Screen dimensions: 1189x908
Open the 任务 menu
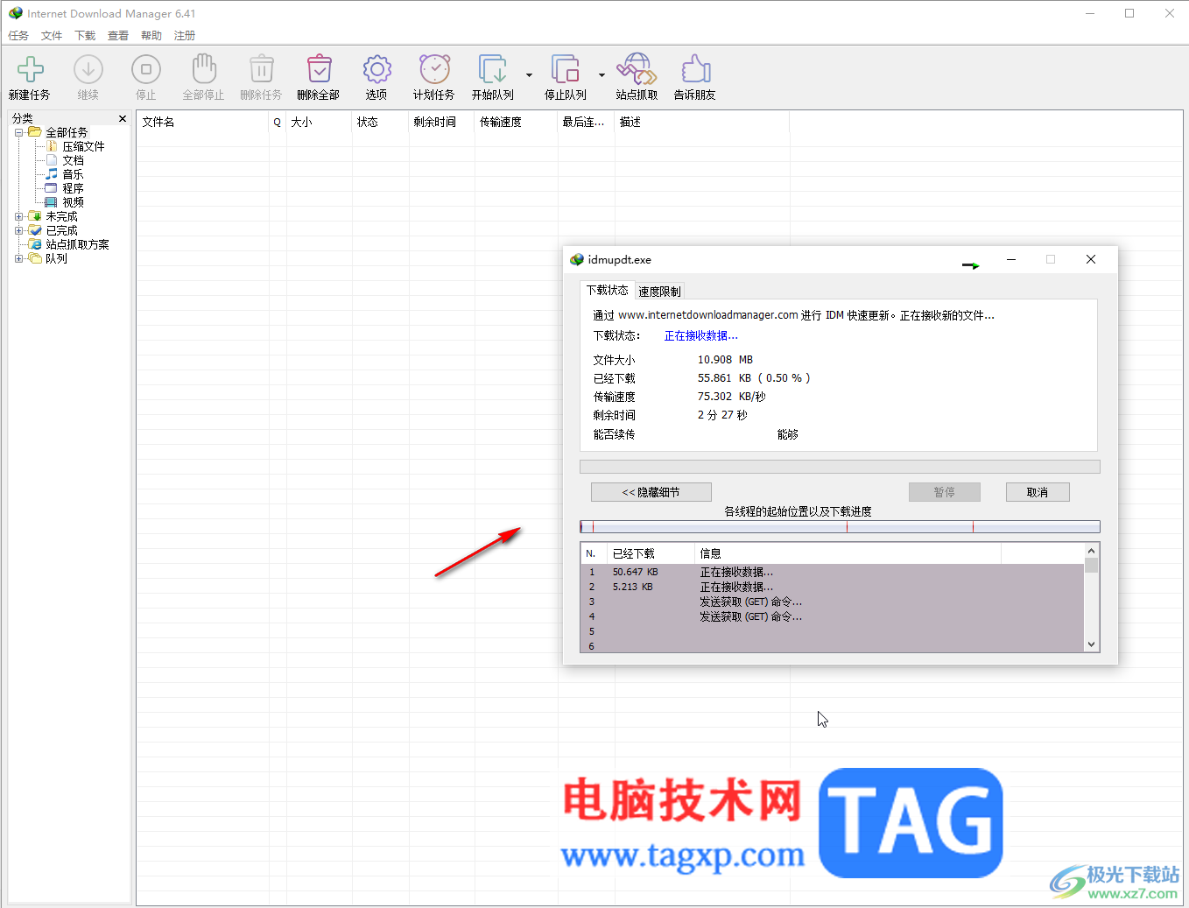coord(18,36)
